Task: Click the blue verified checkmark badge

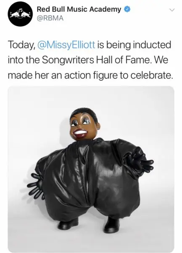Action: click(127, 9)
